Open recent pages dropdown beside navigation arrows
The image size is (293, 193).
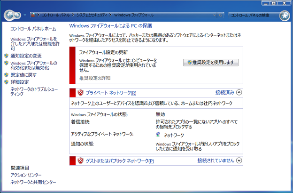(25, 15)
